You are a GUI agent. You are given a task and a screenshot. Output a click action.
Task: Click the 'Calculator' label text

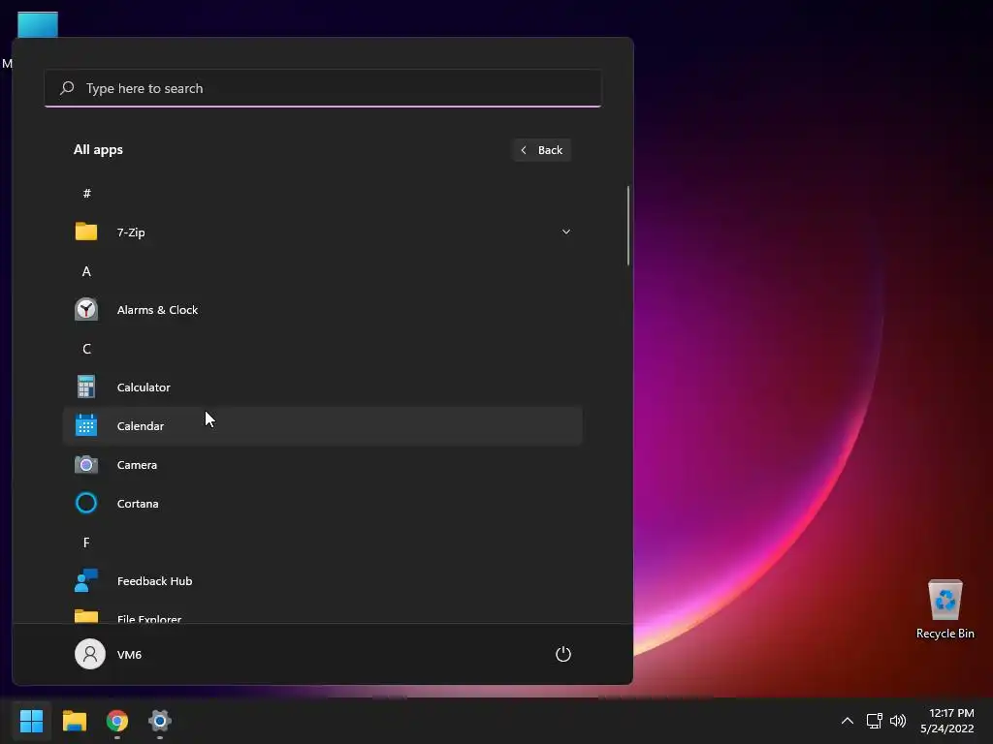144,387
